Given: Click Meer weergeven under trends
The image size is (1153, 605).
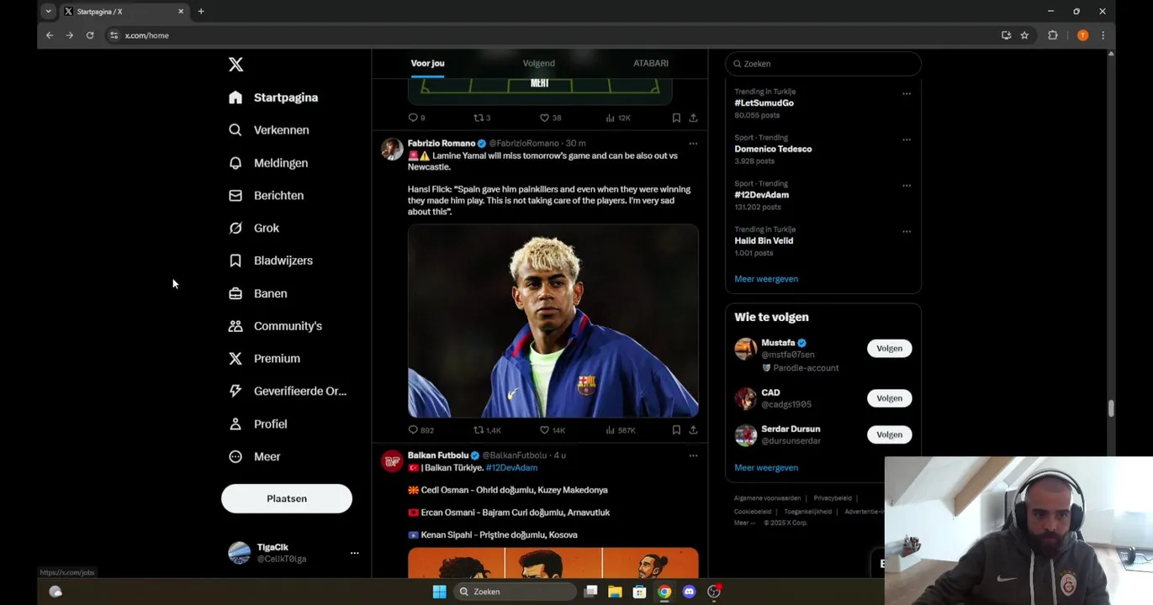Looking at the screenshot, I should tap(766, 279).
